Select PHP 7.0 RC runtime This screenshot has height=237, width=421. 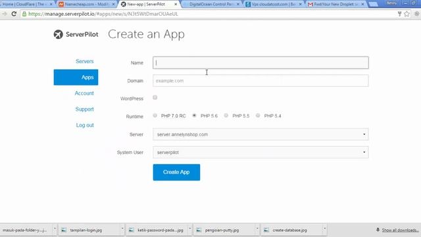tap(155, 116)
